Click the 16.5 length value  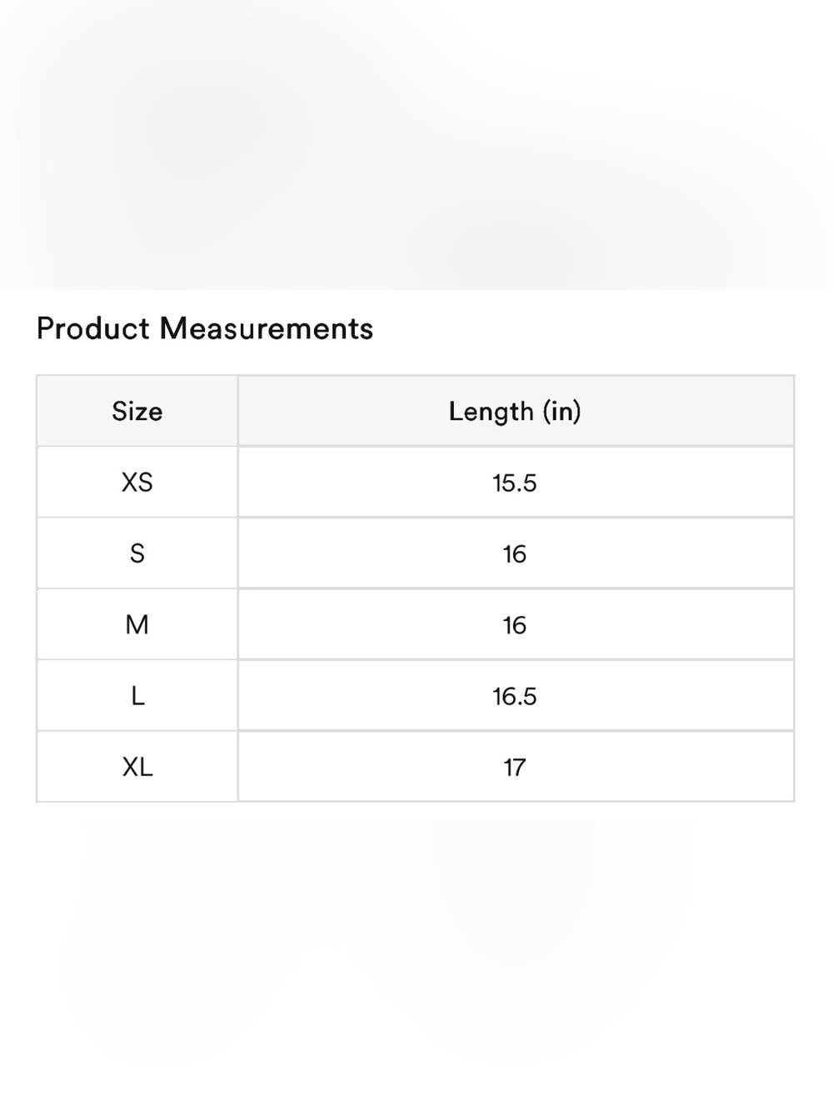click(x=515, y=697)
